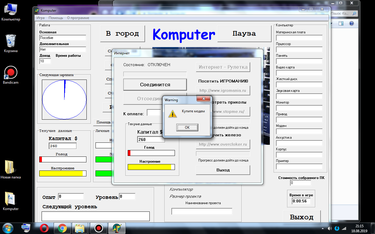This screenshot has width=375, height=234.
Task: Click the Выход button in the Интернет window
Action: (223, 170)
